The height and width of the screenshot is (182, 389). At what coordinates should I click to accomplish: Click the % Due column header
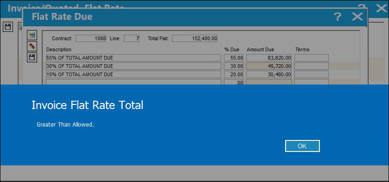tap(232, 49)
